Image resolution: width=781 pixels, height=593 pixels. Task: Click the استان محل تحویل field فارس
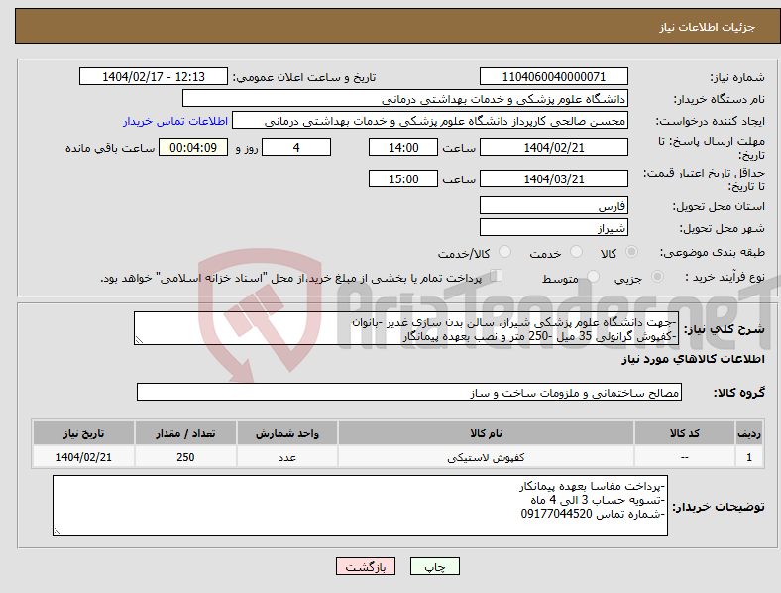pos(553,206)
